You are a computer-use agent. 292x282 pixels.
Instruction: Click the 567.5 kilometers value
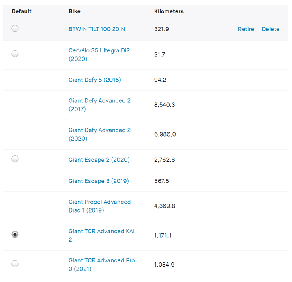click(161, 181)
